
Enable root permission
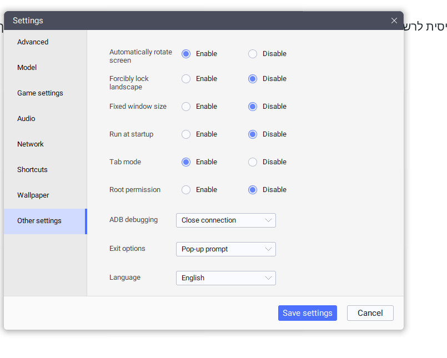coord(186,190)
